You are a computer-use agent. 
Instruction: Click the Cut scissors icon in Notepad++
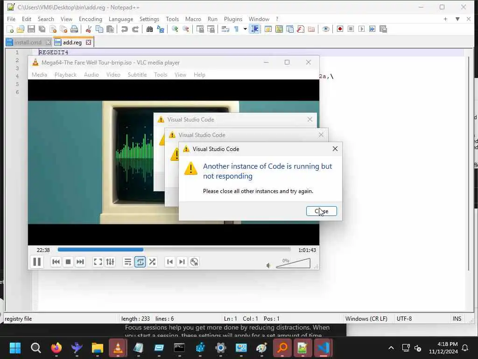88,29
